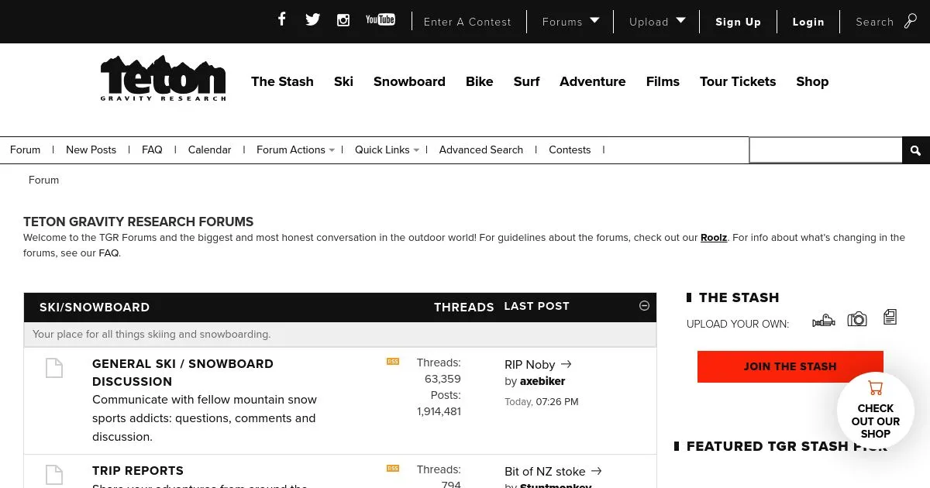Open the Facebook social icon
This screenshot has width=930, height=488.
pos(282,19)
